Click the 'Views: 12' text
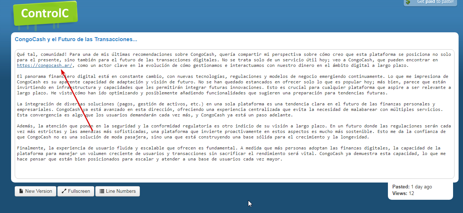463x213 pixels. (403, 194)
